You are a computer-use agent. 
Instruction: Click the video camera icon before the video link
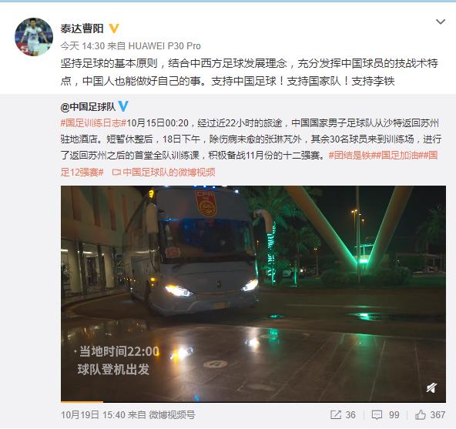(x=116, y=173)
